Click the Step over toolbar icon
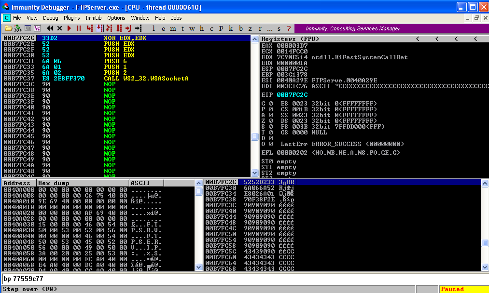This screenshot has height=293, width=489. 100,28
